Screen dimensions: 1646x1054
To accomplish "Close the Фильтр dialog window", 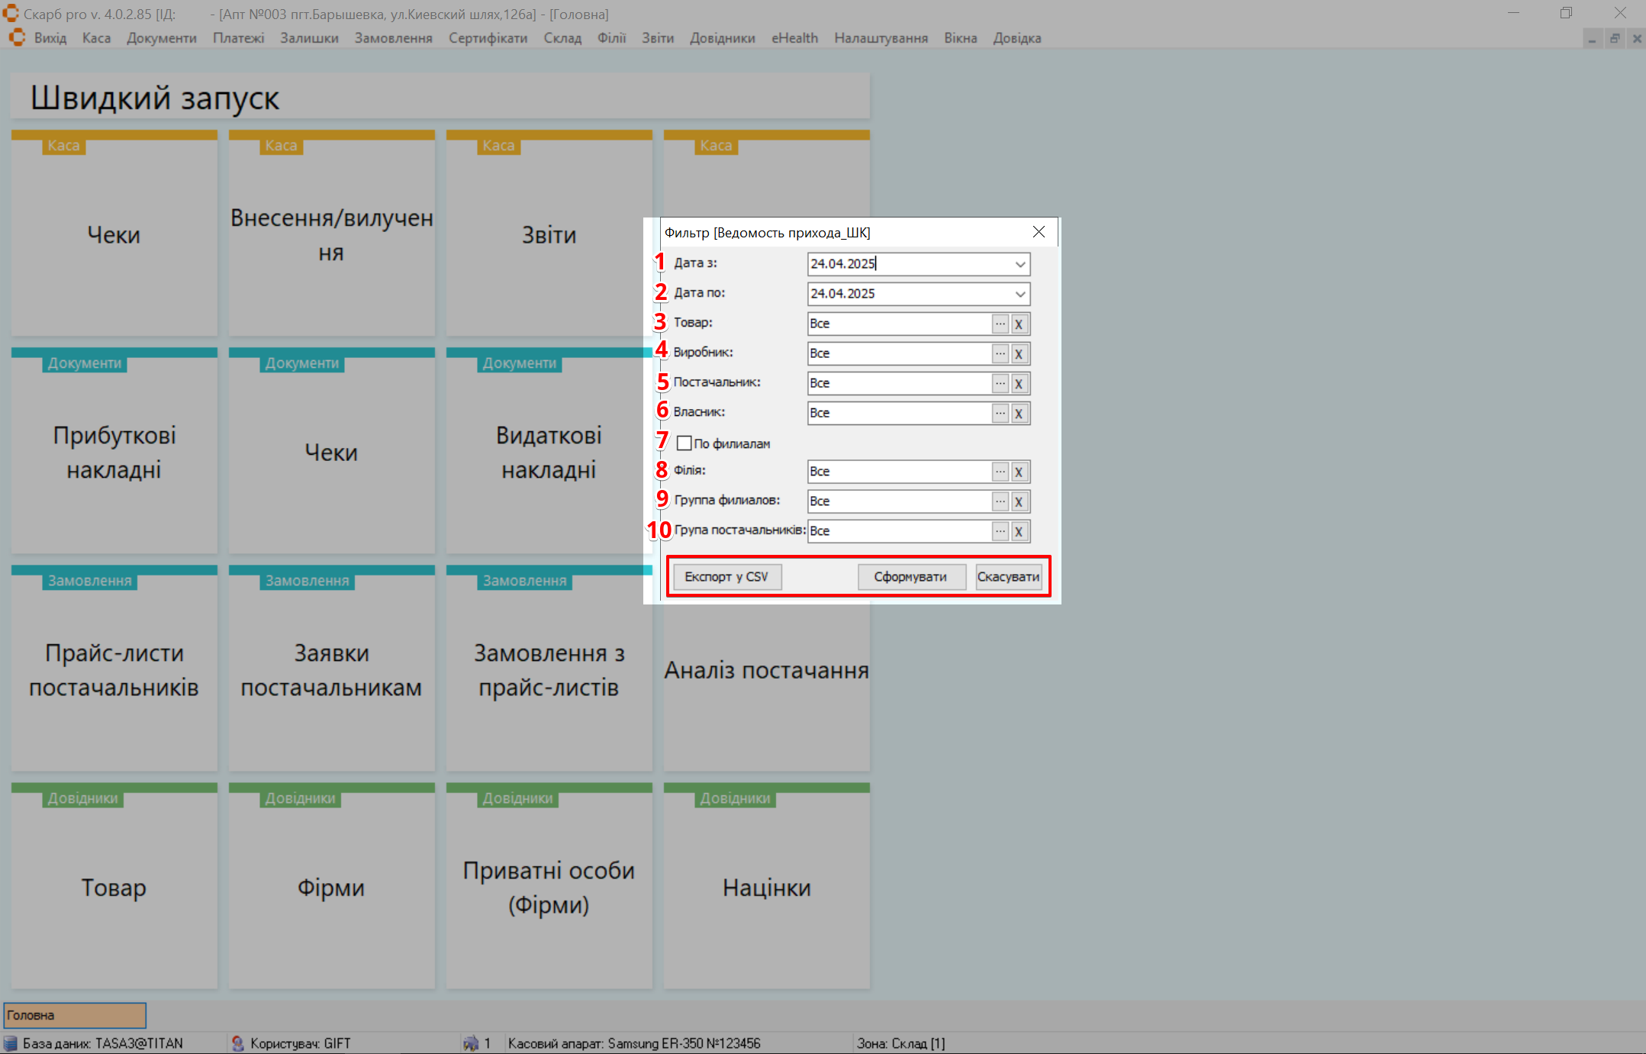I will (1039, 232).
